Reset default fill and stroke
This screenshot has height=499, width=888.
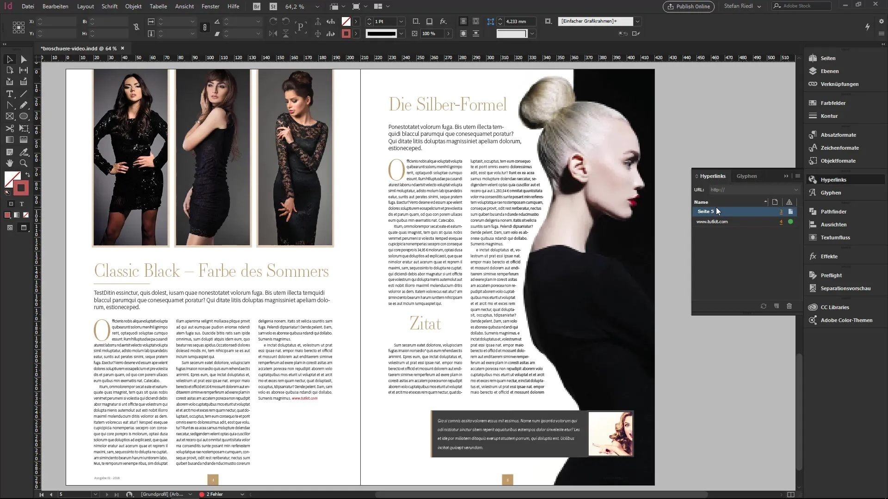(x=7, y=192)
